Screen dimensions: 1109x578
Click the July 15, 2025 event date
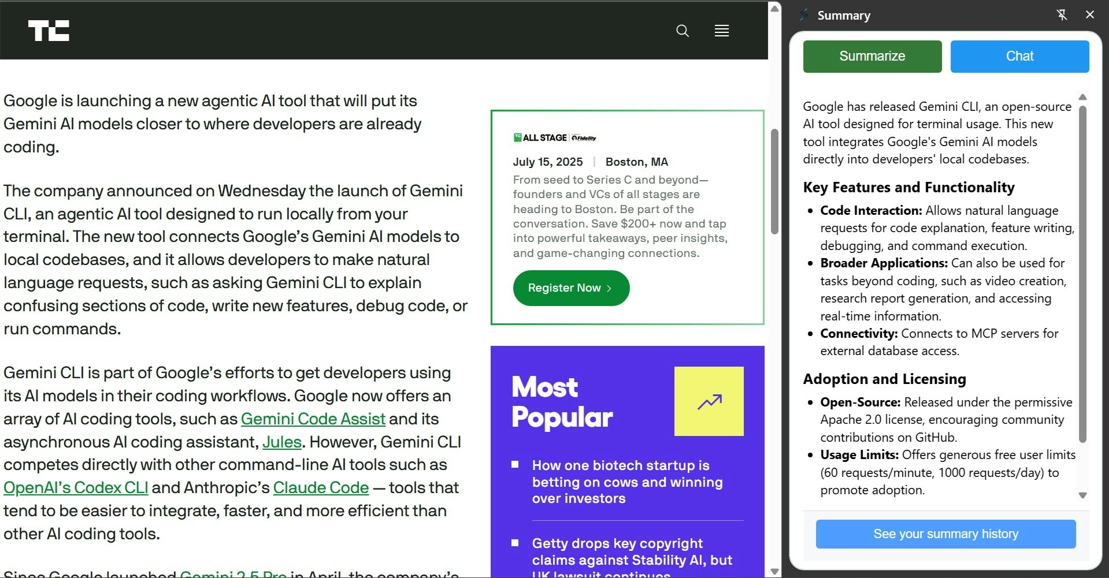[548, 162]
